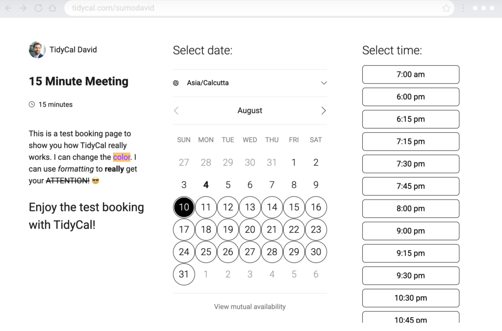Bookmark page with star icon
502x331 pixels.
pos(446,8)
